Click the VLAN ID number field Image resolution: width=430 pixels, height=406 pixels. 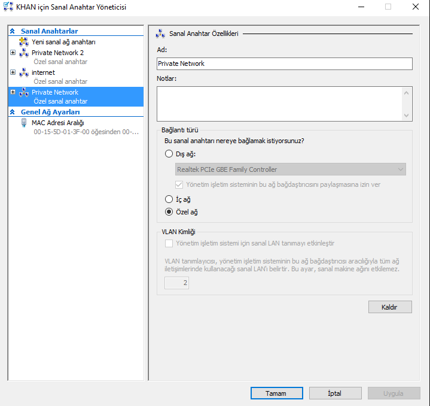point(176,283)
